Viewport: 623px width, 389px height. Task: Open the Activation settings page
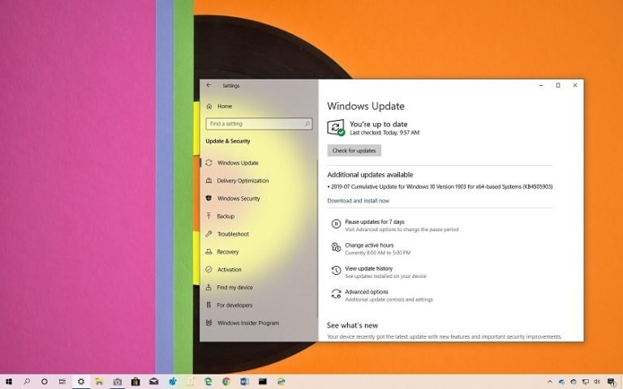229,270
